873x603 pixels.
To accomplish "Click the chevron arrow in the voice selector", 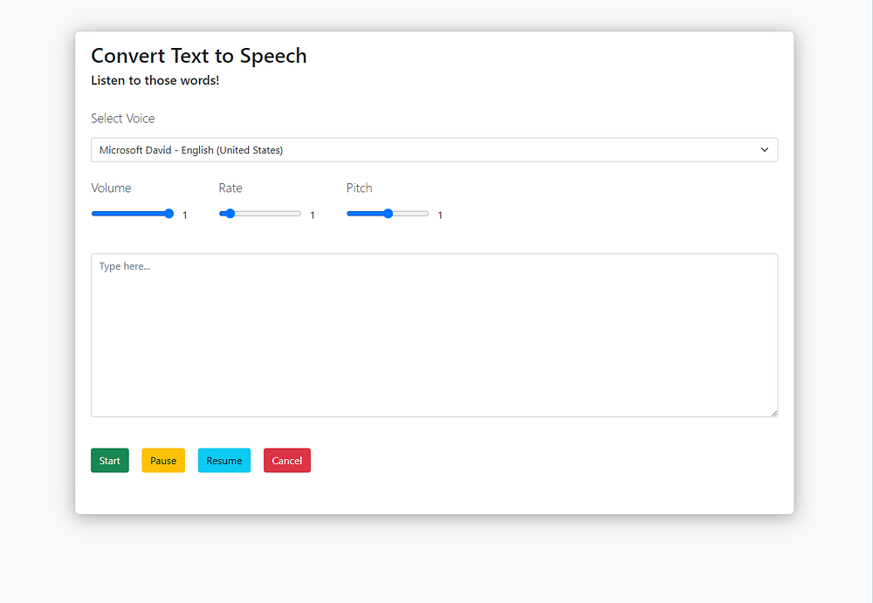I will click(765, 150).
